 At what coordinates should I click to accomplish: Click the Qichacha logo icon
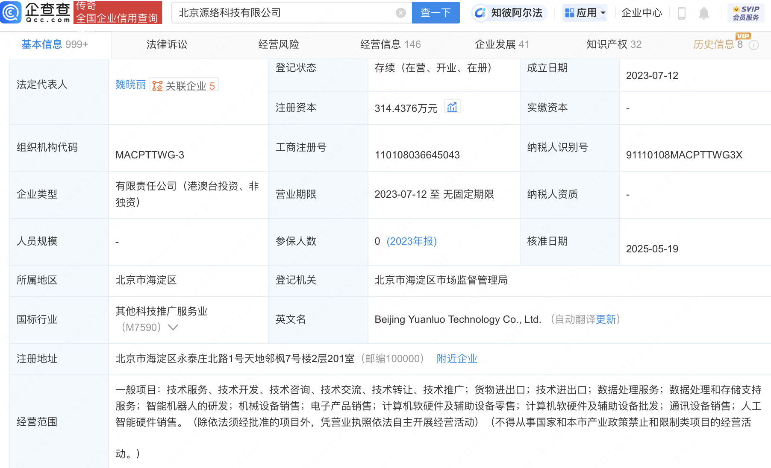click(x=11, y=12)
